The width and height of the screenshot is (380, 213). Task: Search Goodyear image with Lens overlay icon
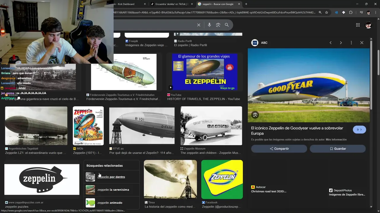pos(255,115)
